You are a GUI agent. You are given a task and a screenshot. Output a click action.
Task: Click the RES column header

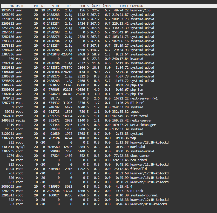69,6
